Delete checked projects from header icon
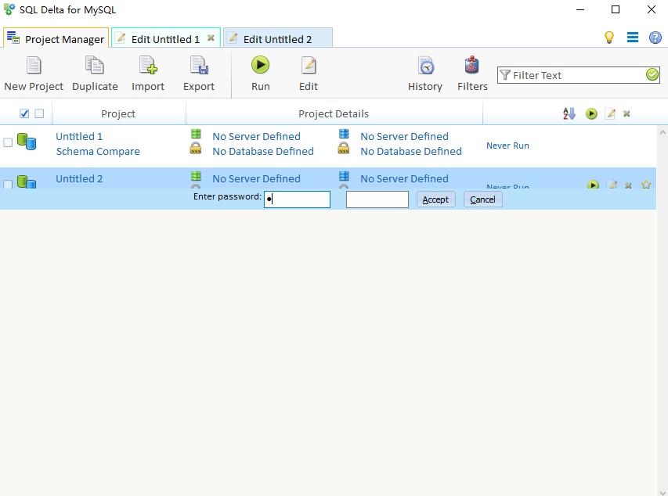This screenshot has height=496, width=668. pos(626,113)
